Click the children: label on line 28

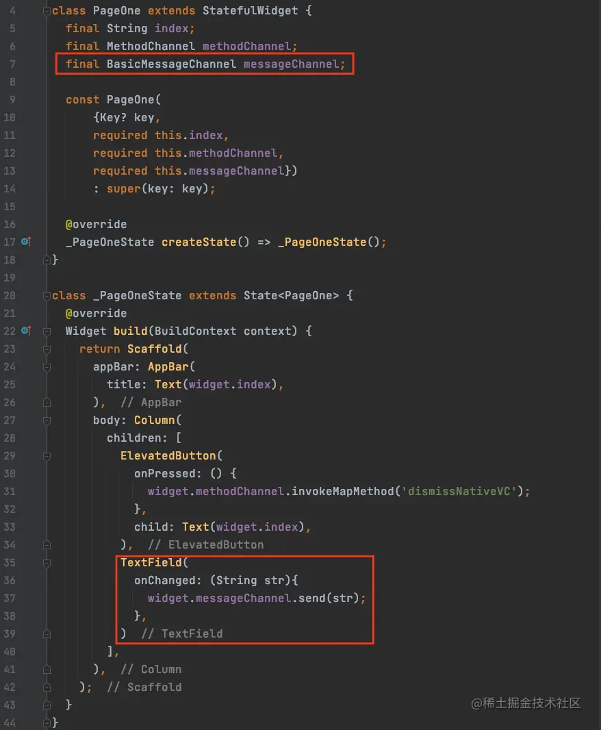pyautogui.click(x=137, y=438)
